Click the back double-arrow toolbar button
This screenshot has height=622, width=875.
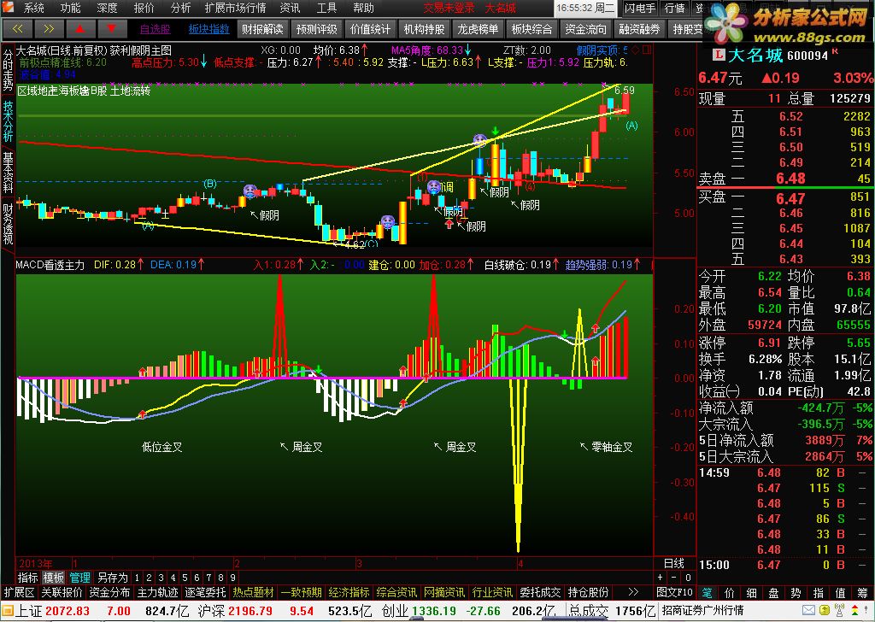click(x=17, y=28)
